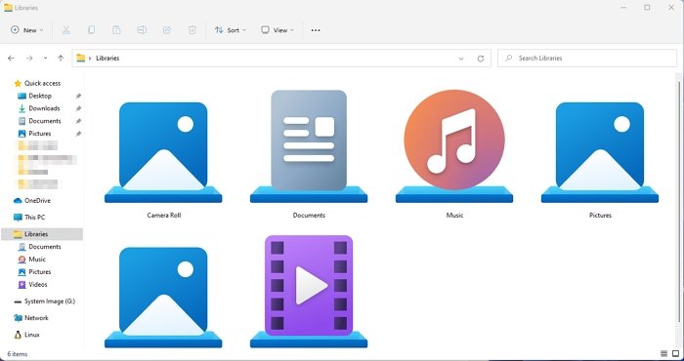Go forward with the right arrow

29,58
